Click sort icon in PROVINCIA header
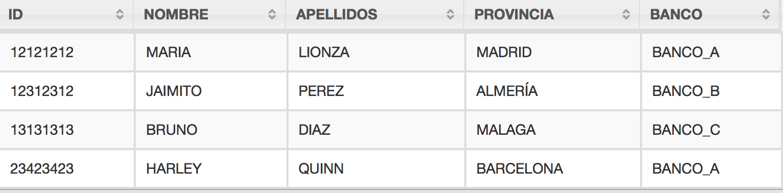Screen dimensions: 783x193 coord(626,14)
